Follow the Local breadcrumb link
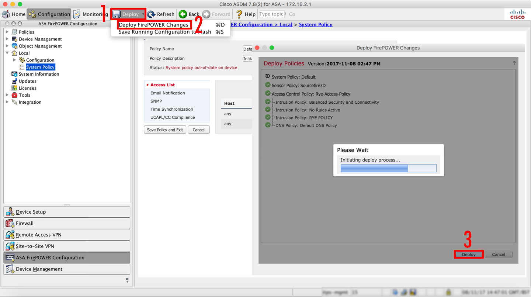The image size is (531, 297). pyautogui.click(x=286, y=25)
